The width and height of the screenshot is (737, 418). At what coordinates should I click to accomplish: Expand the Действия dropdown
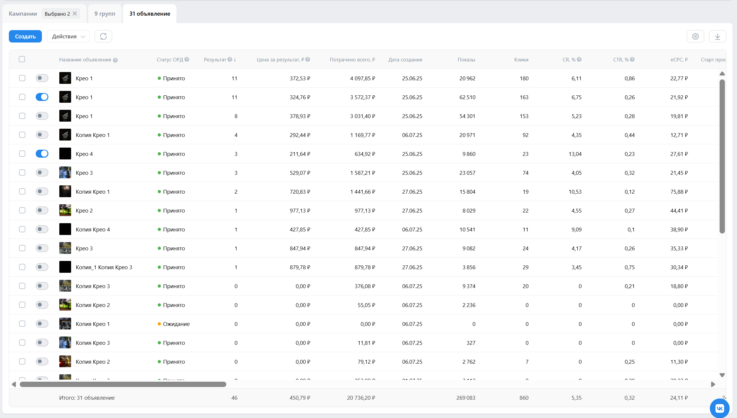click(x=68, y=36)
